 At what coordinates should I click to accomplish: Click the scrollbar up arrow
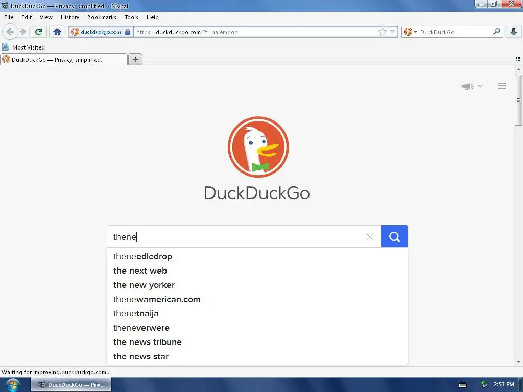[x=518, y=69]
